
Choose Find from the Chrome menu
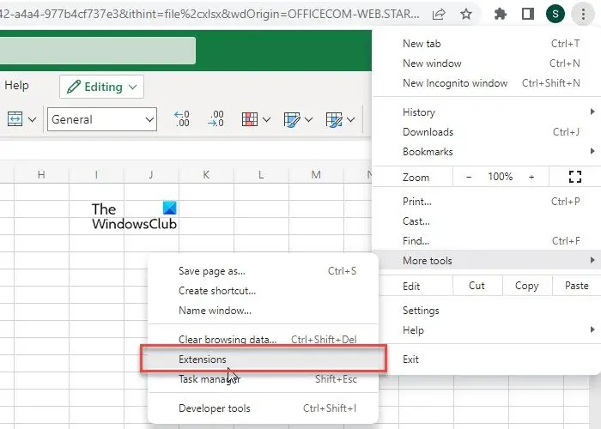487,241
